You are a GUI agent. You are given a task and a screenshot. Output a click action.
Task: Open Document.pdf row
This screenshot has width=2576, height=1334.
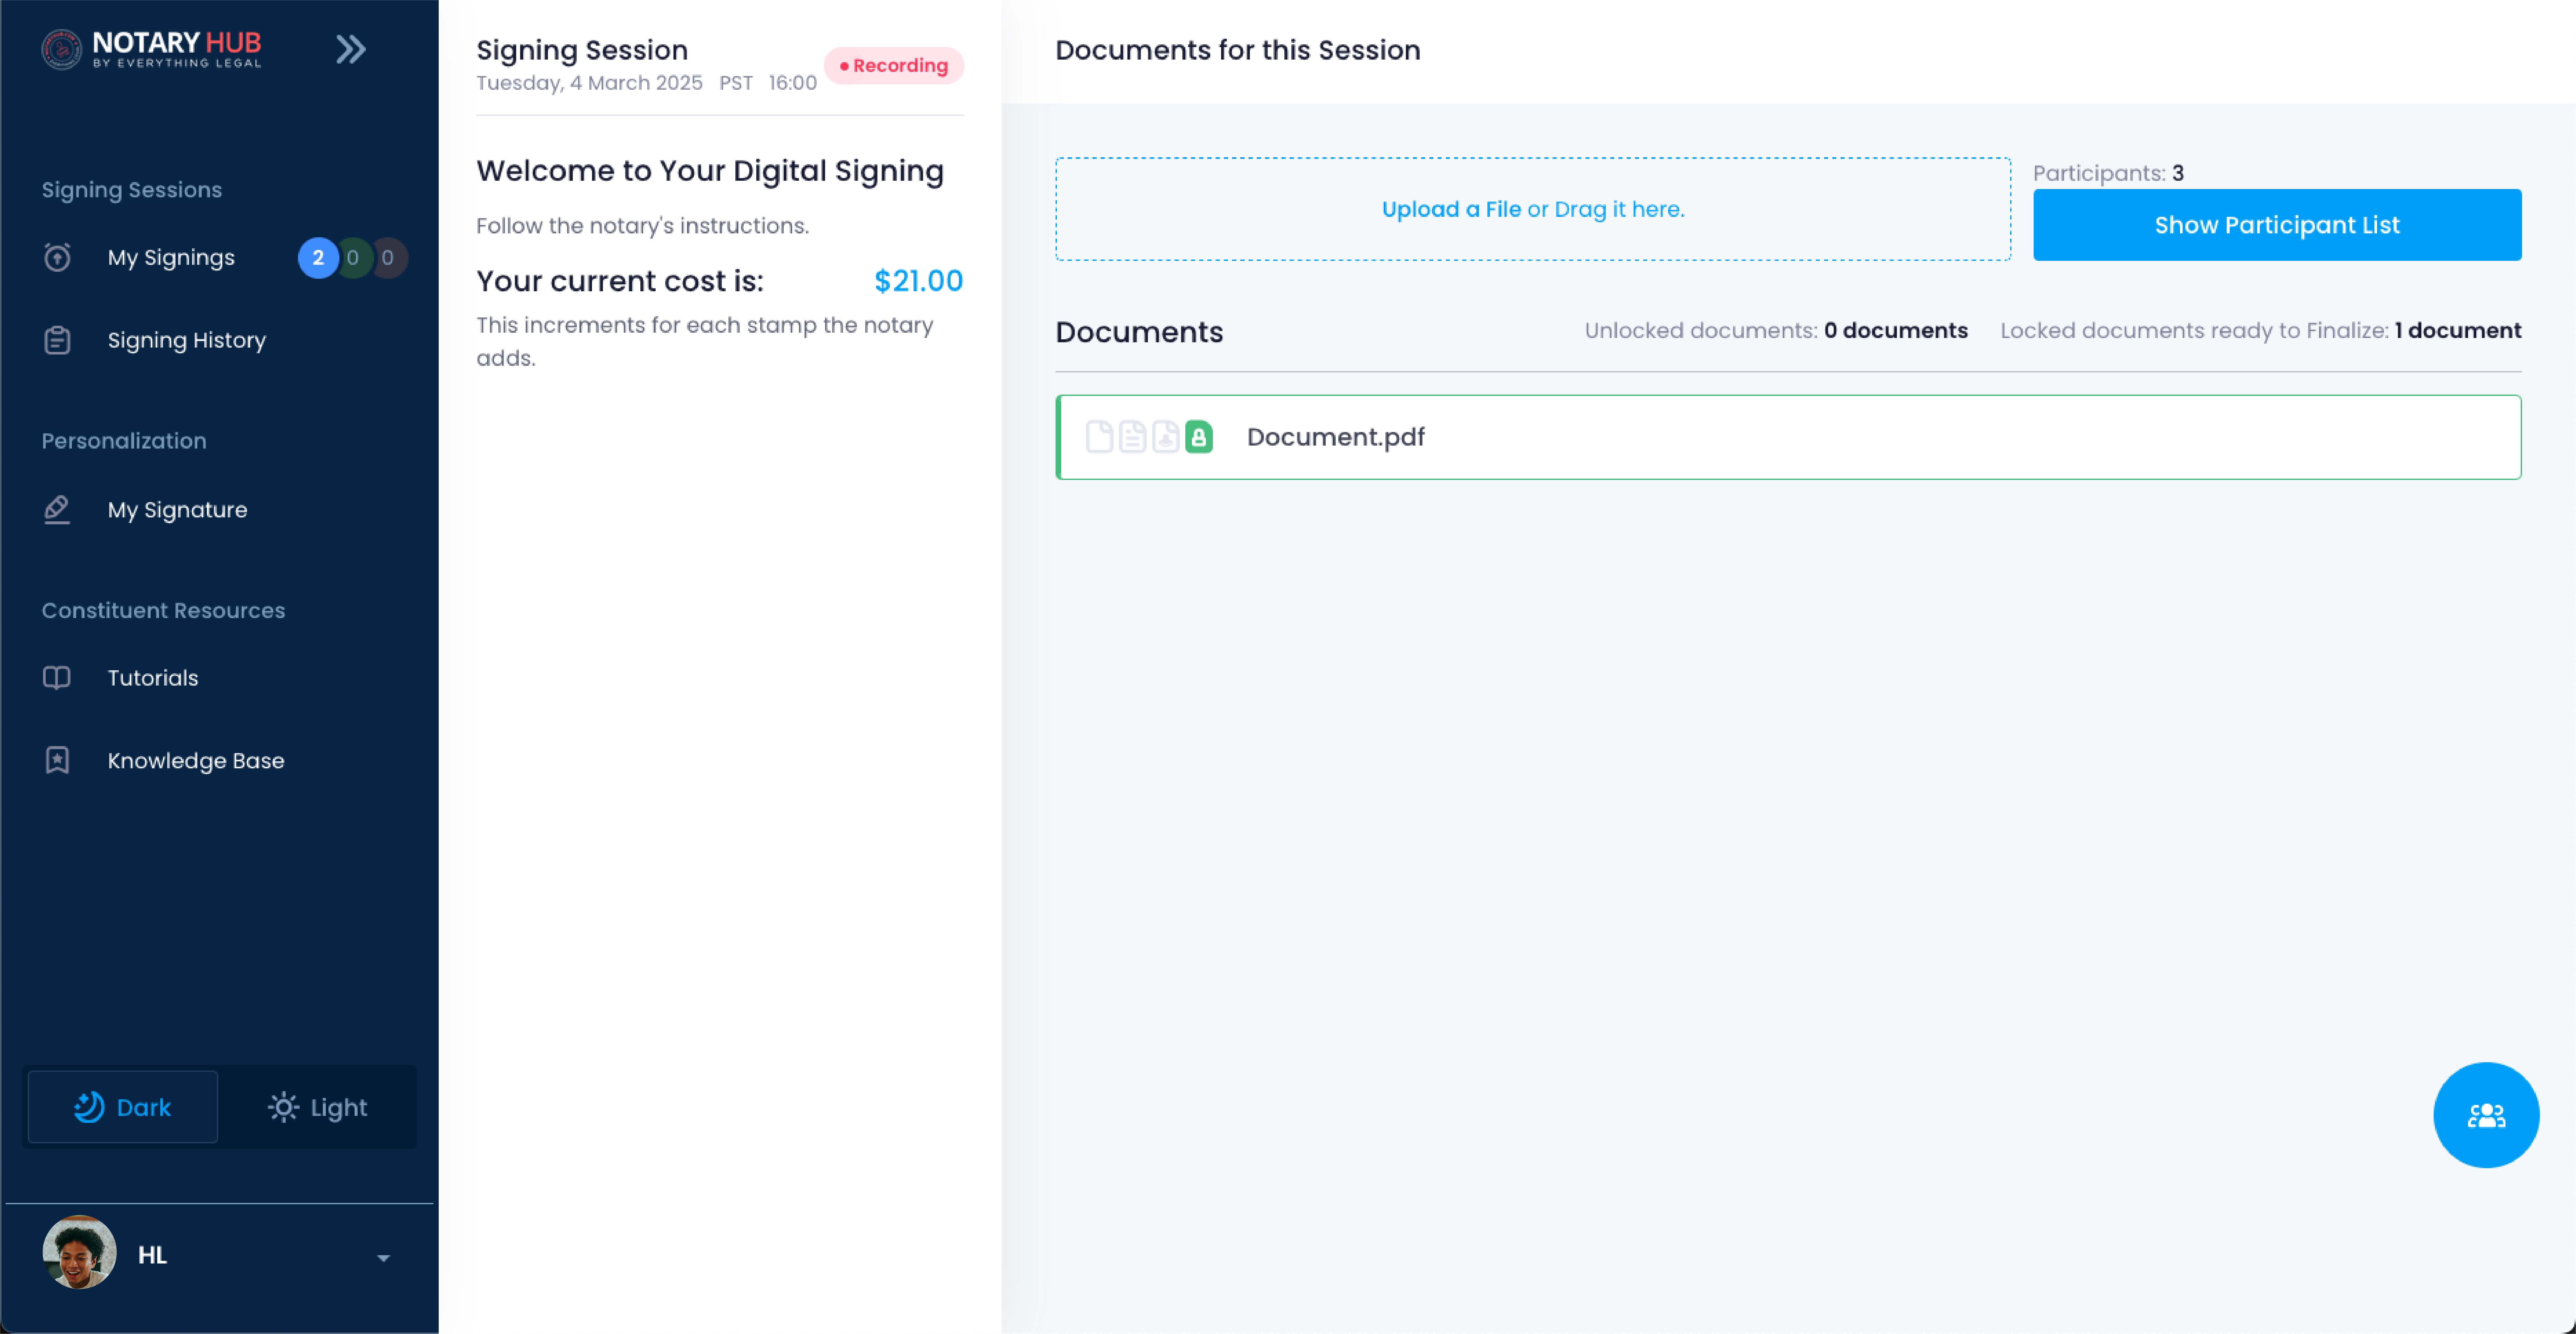tap(1788, 437)
